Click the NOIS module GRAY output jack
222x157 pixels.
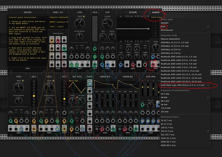(90, 121)
